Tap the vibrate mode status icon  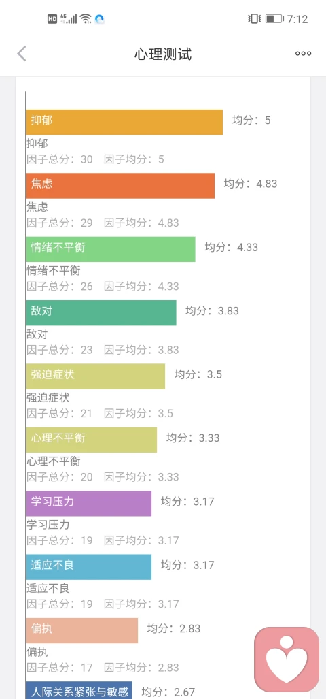(x=254, y=19)
